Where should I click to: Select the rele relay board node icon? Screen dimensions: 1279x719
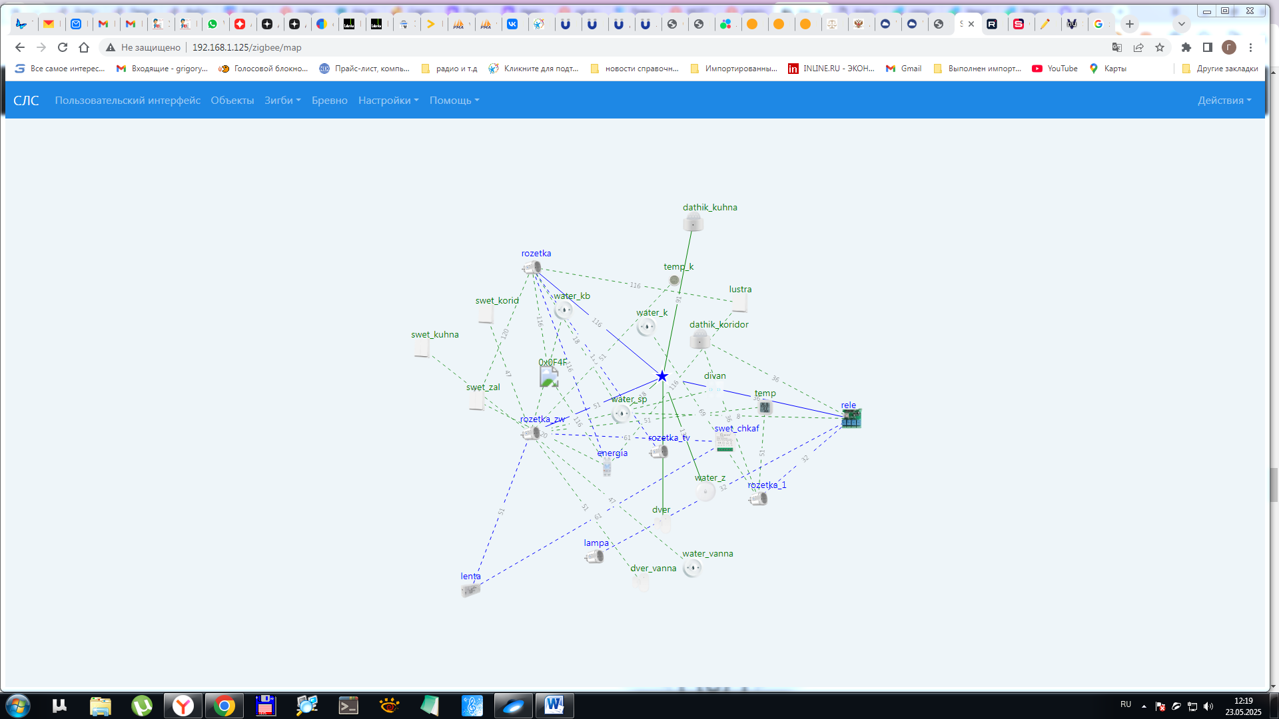(851, 419)
